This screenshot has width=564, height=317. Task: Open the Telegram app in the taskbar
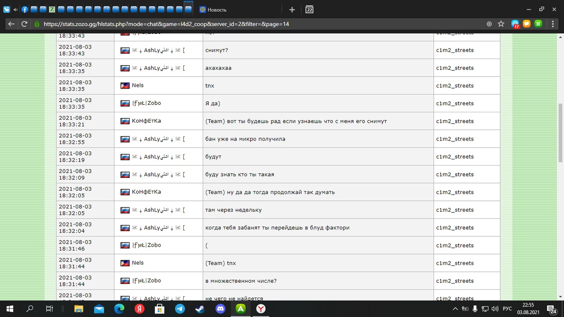pos(180,309)
